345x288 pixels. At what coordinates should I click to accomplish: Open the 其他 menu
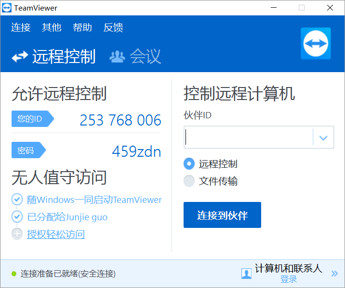(52, 27)
